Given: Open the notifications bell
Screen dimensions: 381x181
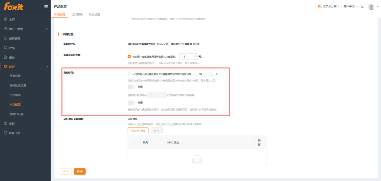Looking at the screenshot, I should (362, 7).
